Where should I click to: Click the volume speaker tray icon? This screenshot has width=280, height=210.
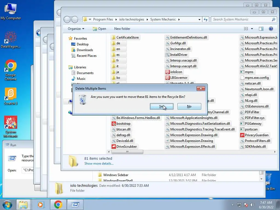(x=252, y=205)
